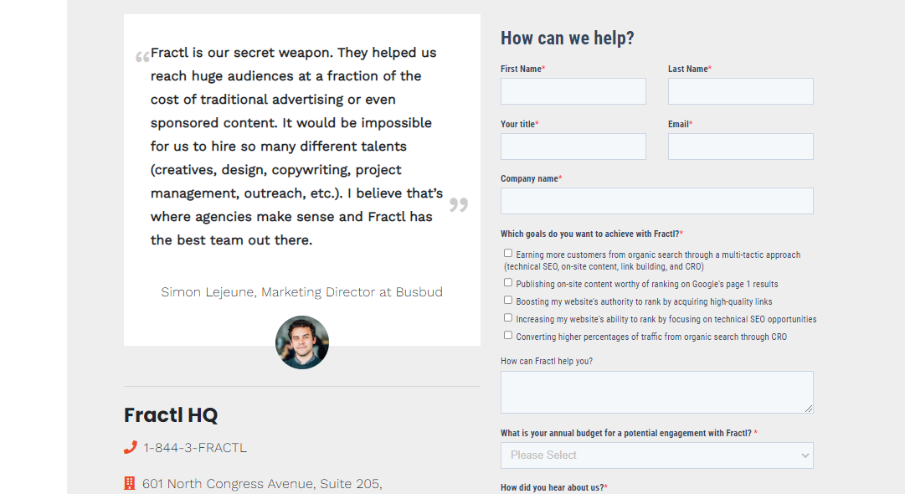Viewport: 905px width, 494px height.
Task: Click the 'How did you hear about us?' label
Action: pyautogui.click(x=554, y=487)
